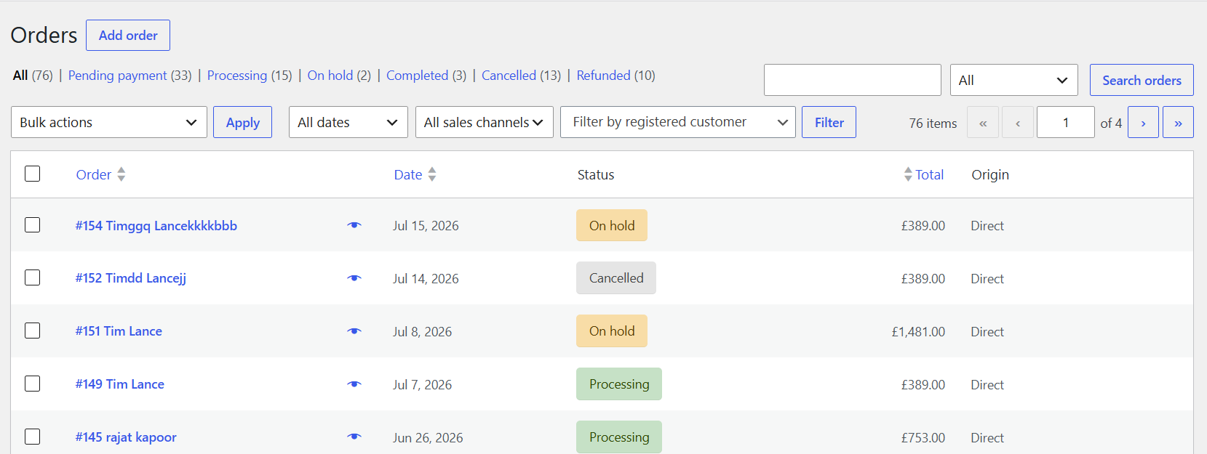This screenshot has width=1207, height=454.
Task: Click the £1,481.00 total amount
Action: pos(918,332)
